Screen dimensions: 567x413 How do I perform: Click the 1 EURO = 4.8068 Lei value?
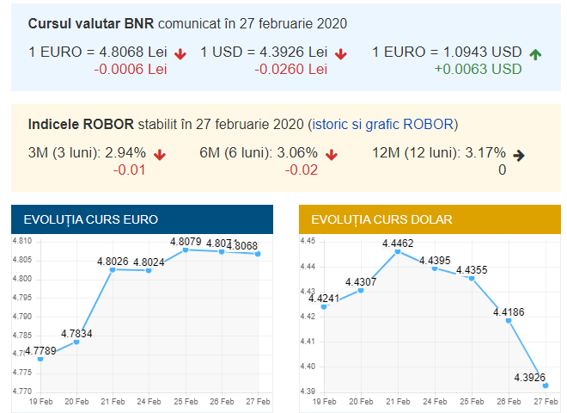pos(98,53)
